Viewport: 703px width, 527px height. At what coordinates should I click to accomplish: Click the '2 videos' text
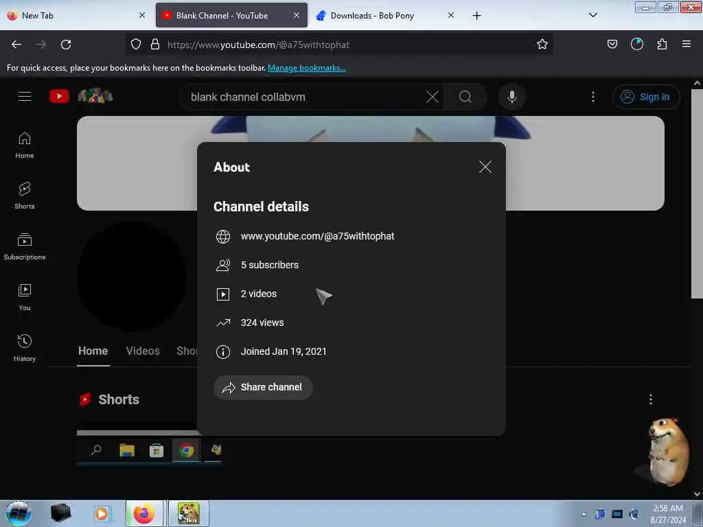(x=259, y=294)
